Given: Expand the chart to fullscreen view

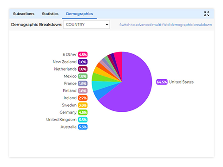Looking at the screenshot, I should [x=207, y=13].
